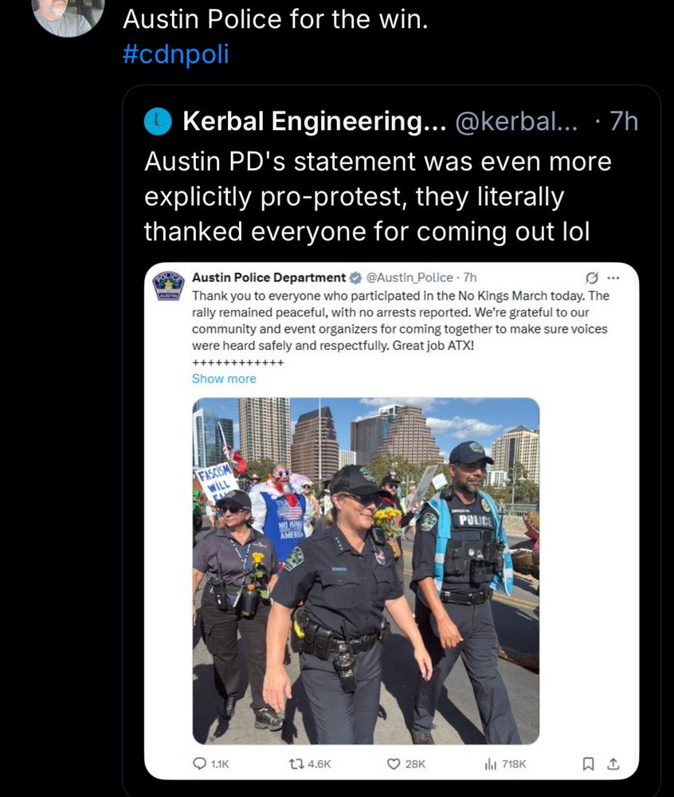Click the 7h timestamp on Kerbal tweet
674x797 pixels.
pyautogui.click(x=623, y=121)
